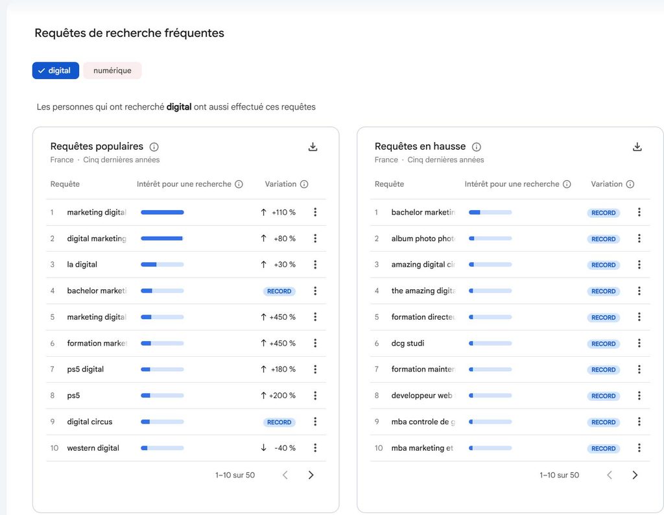Go to next page of Requêtes populaires

pos(311,475)
